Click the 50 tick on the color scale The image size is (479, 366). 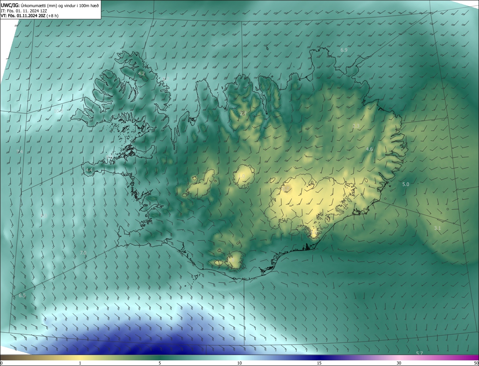click(476, 363)
